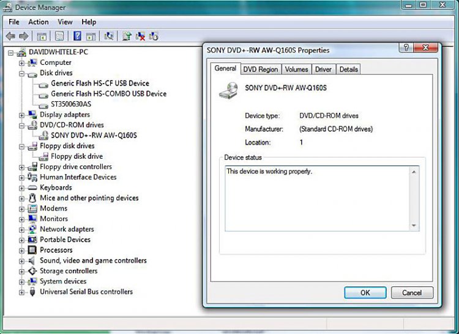Click the Display adapters category icon
Viewport: 459px width, 334px height.
[x=32, y=115]
